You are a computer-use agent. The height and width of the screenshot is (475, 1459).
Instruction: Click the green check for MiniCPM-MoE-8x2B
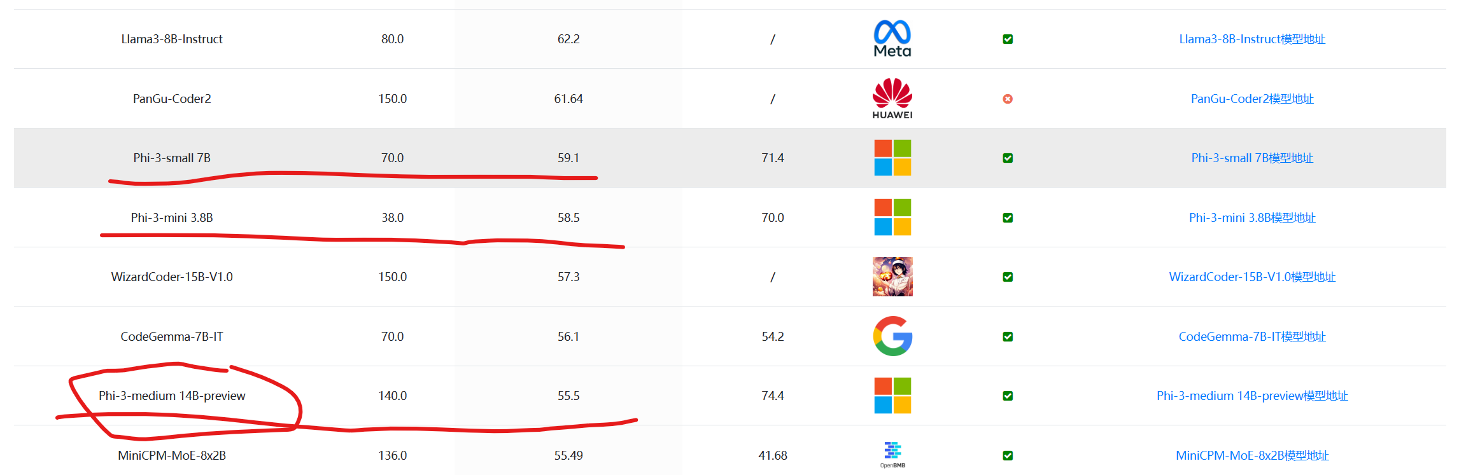click(x=1008, y=455)
